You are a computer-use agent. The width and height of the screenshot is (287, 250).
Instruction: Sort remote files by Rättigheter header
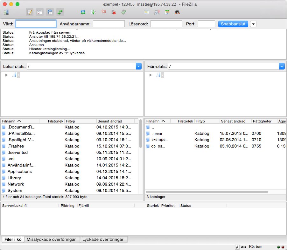[264, 121]
